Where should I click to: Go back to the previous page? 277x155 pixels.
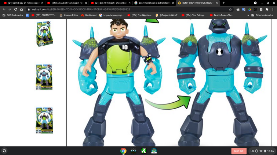pos(4,10)
